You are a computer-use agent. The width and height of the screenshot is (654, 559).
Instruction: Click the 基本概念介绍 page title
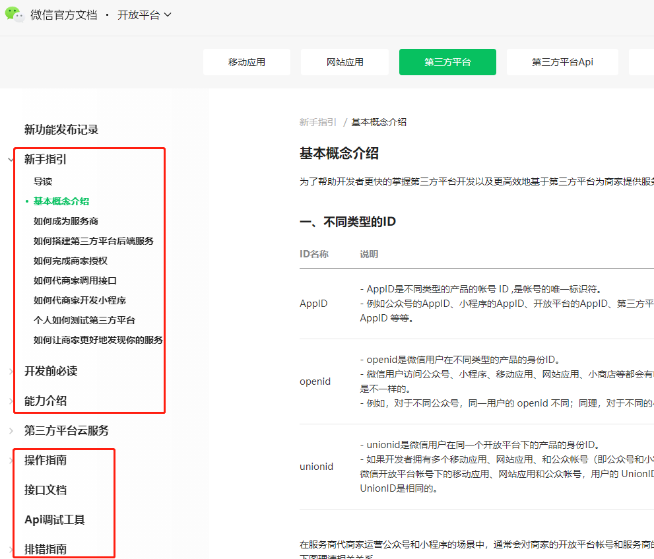[x=339, y=154]
